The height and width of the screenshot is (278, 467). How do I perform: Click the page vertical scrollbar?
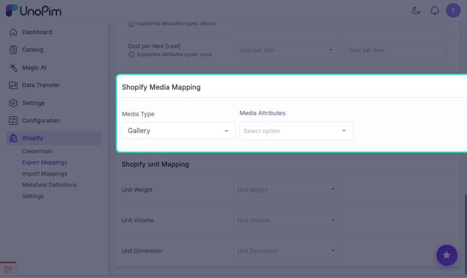click(x=465, y=234)
